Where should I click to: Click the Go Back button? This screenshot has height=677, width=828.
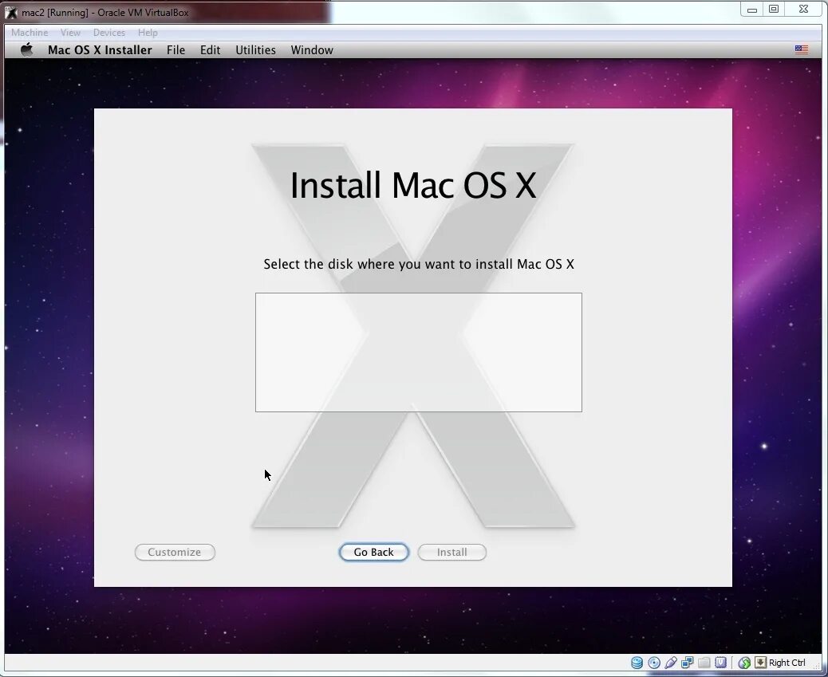tap(374, 552)
